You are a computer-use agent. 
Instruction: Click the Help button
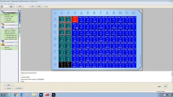click(9, 85)
